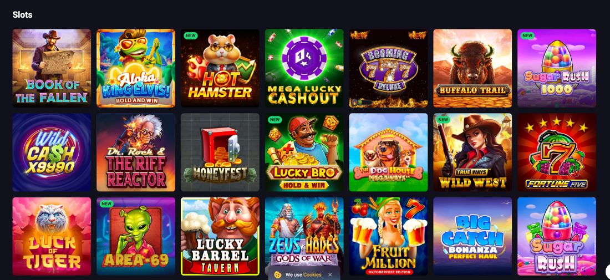Follow the Cookies link in banner

312,274
